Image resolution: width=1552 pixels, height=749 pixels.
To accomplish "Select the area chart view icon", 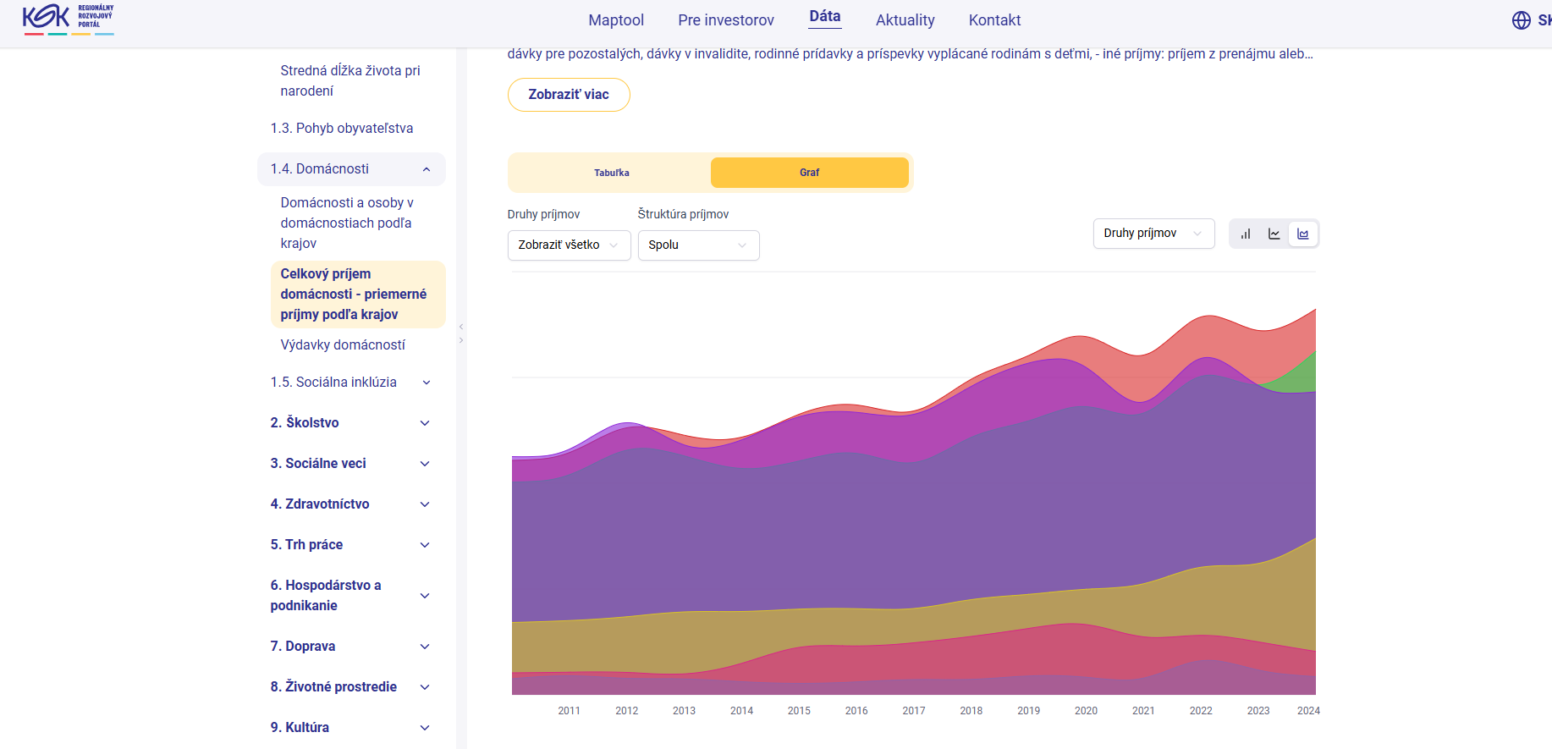I will tap(1303, 234).
